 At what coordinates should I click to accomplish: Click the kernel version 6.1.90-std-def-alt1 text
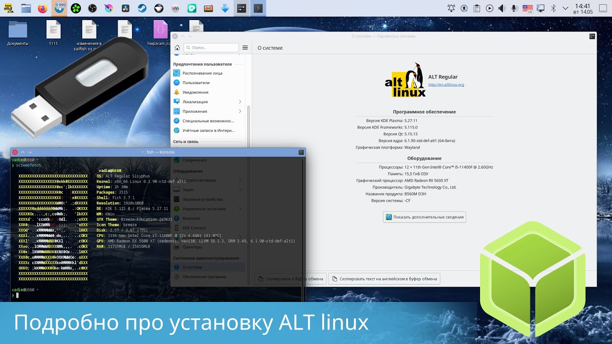coord(430,141)
